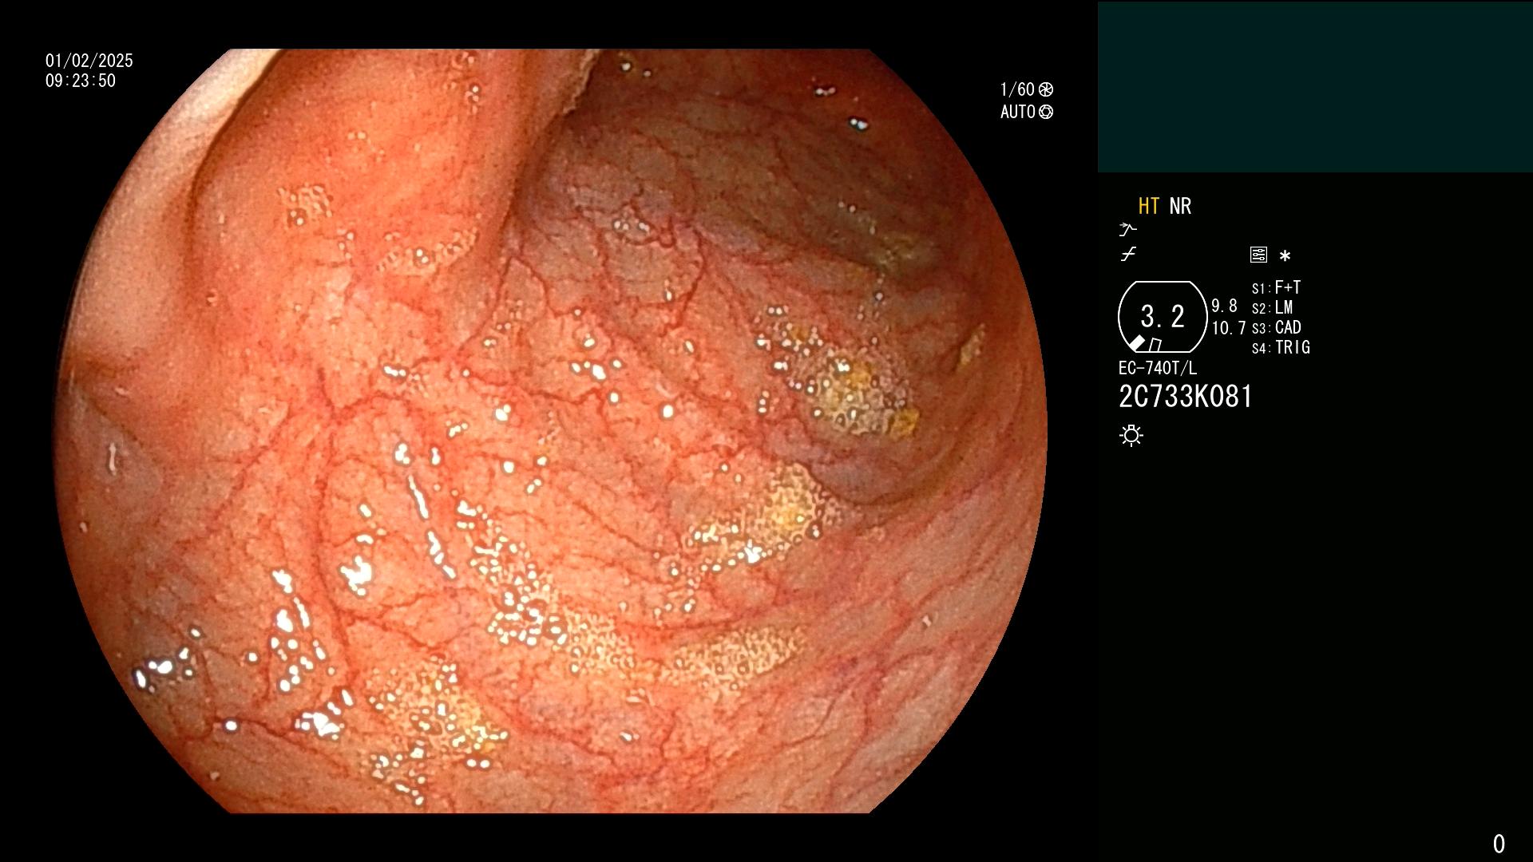Screen dimensions: 1533x862
Task: Click the serial number 2C733K081
Action: (x=1186, y=397)
